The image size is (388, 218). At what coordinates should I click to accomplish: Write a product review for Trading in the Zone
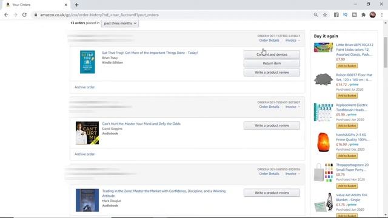tap(272, 193)
